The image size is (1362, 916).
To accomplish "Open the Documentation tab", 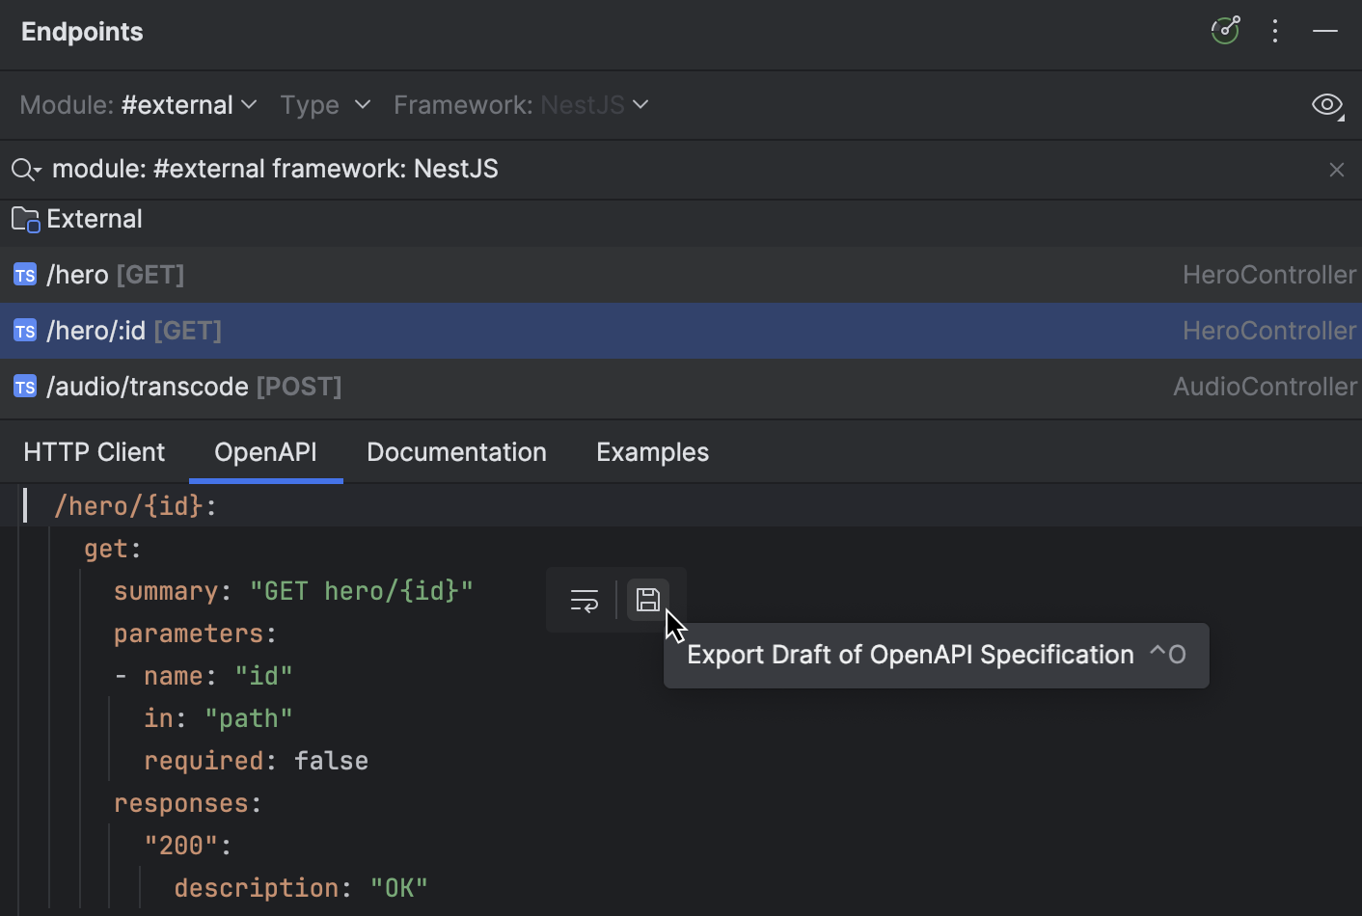I will click(456, 451).
